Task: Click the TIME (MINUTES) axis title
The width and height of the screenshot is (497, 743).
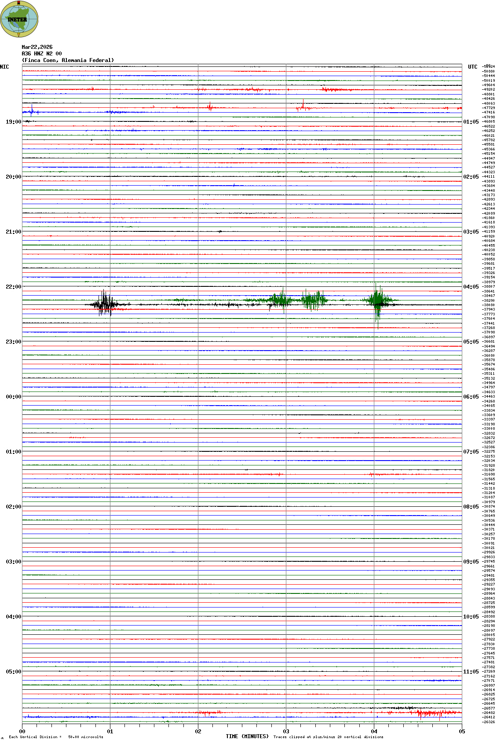Action: click(247, 736)
